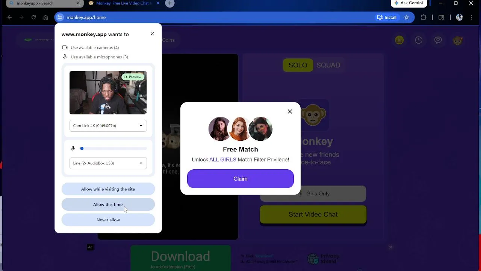Open the tab search icon in toolbar
The image size is (481, 271).
tap(442, 17)
